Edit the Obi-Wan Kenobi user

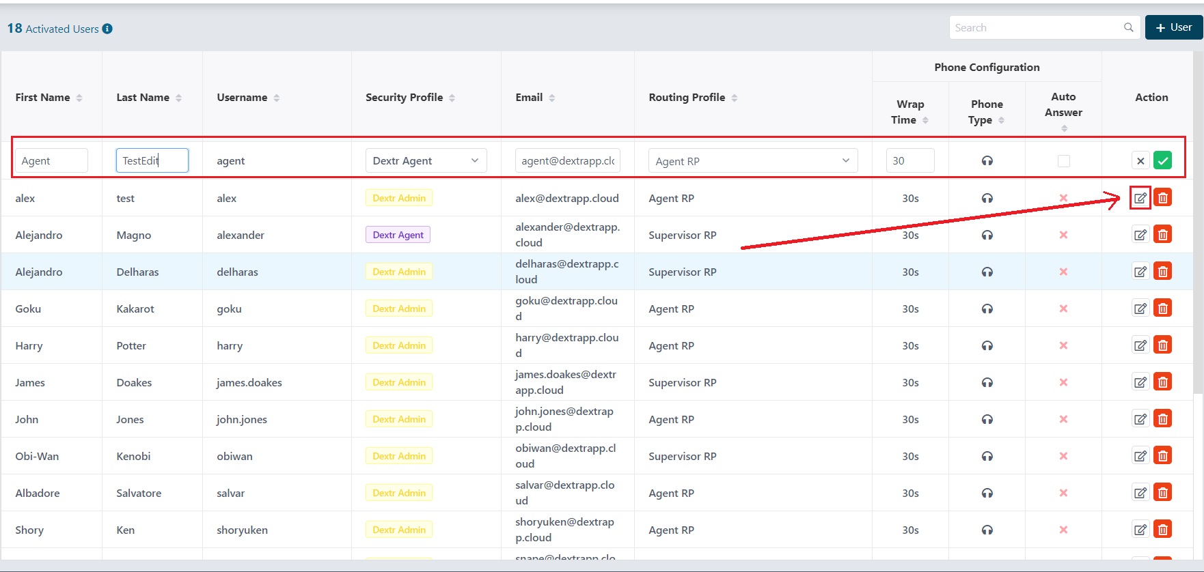point(1140,456)
